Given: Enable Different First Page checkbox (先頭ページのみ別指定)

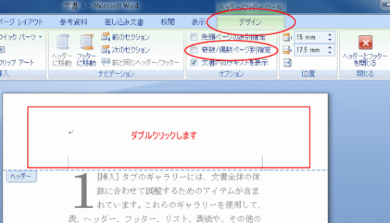Looking at the screenshot, I should [194, 37].
